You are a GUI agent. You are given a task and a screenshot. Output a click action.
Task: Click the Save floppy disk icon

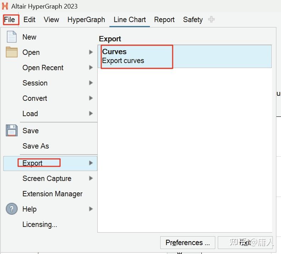click(x=12, y=130)
